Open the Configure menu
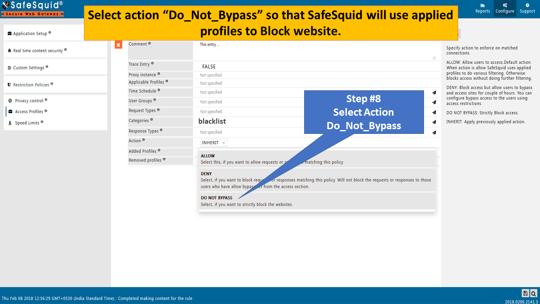The width and height of the screenshot is (540, 304). tap(505, 8)
